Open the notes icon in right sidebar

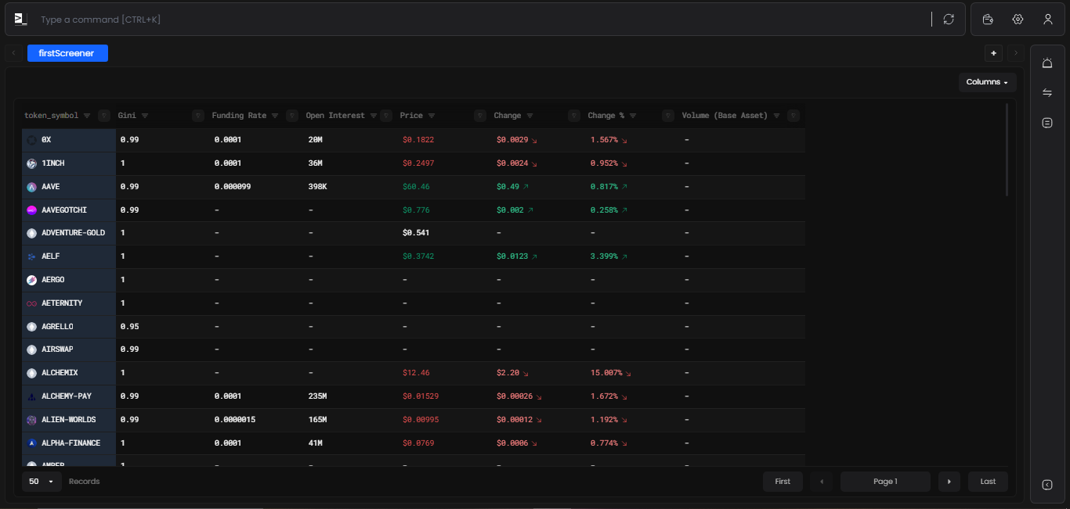[1047, 123]
